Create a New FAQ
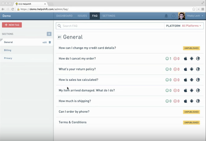Viewport: 206px width, 141px height. tap(12, 25)
